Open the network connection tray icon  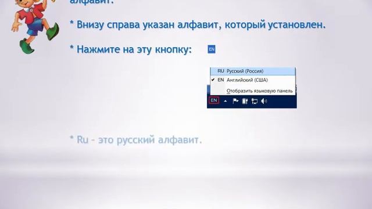[x=255, y=102]
